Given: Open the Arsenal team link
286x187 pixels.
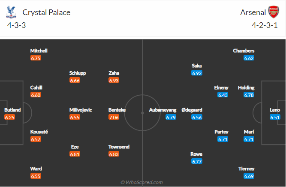Looking at the screenshot, I should (252, 12).
